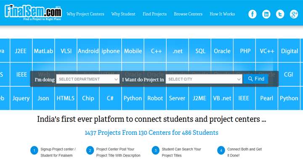Choose the Python tile right of Pearl

pos(289,98)
